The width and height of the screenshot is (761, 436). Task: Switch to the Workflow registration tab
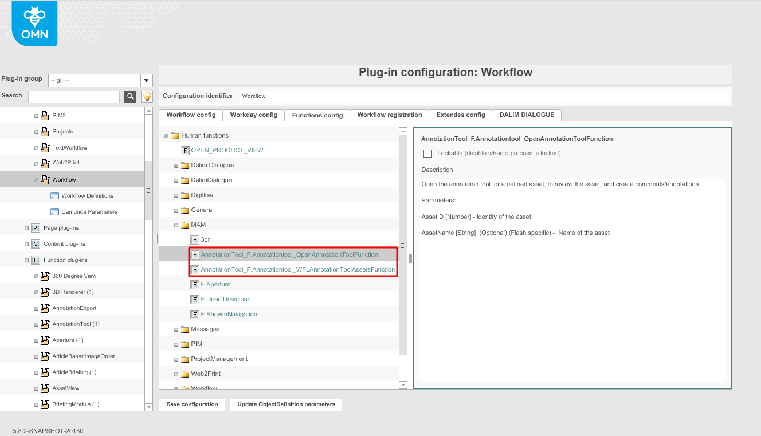389,115
